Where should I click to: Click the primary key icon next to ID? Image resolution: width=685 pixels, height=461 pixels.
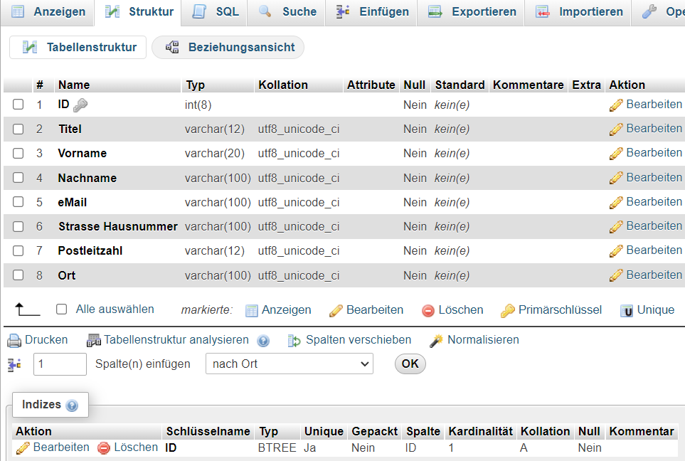(x=80, y=105)
